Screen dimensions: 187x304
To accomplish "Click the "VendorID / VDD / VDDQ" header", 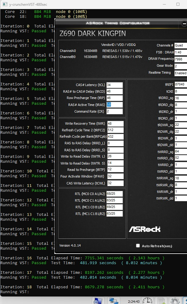I will (x=118, y=45).
